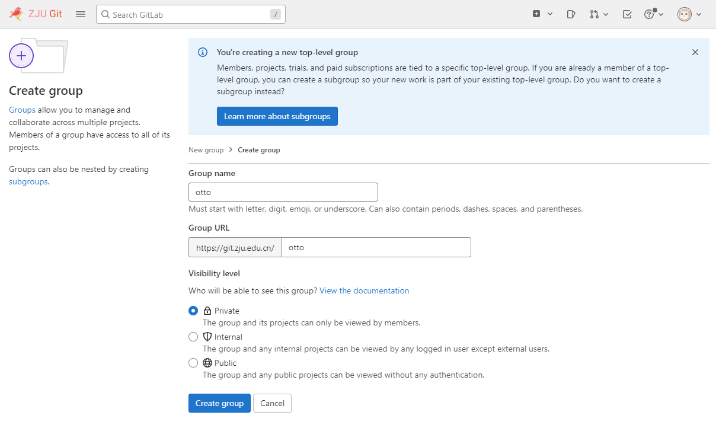
Task: Click the Group name input field
Action: tap(283, 192)
